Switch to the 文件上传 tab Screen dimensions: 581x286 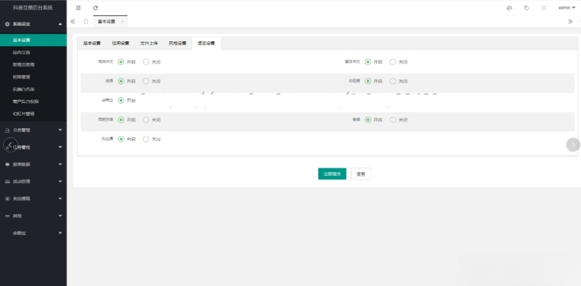pyautogui.click(x=149, y=43)
